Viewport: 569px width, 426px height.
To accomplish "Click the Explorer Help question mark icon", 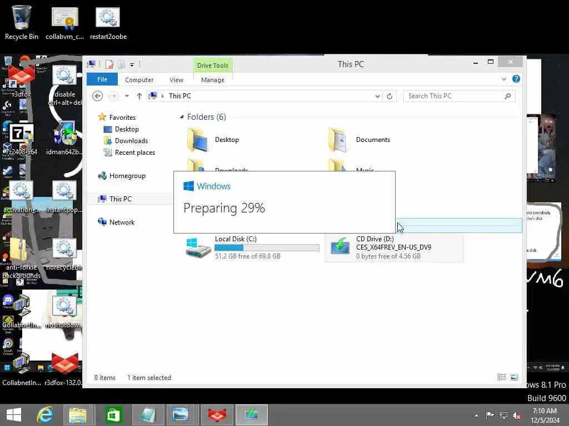I will pos(516,79).
